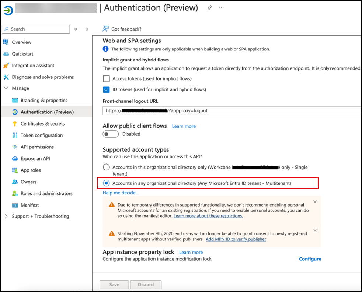Select the Integration assistant rocket icon
This screenshot has width=362, height=292.
pyautogui.click(x=6, y=66)
